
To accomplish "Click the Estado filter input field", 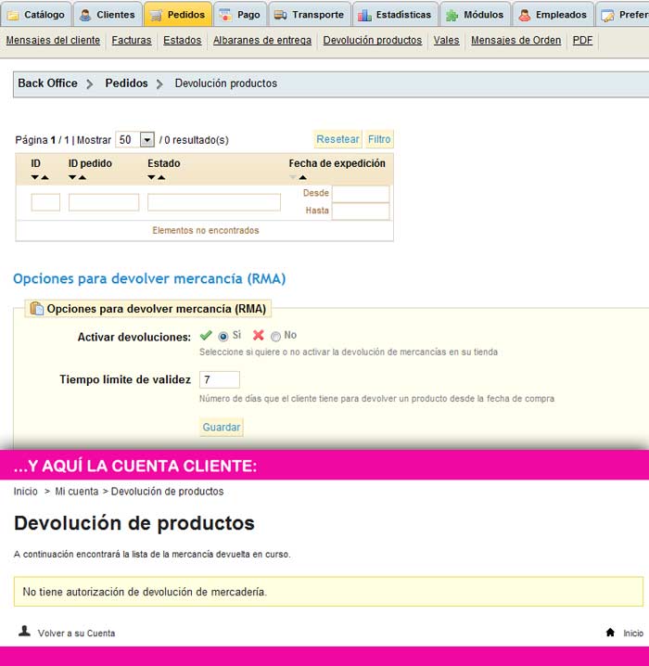I will [214, 202].
